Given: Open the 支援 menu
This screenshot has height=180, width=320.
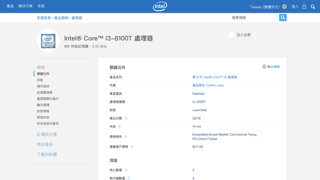Looking at the screenshot, I should coord(41,7).
